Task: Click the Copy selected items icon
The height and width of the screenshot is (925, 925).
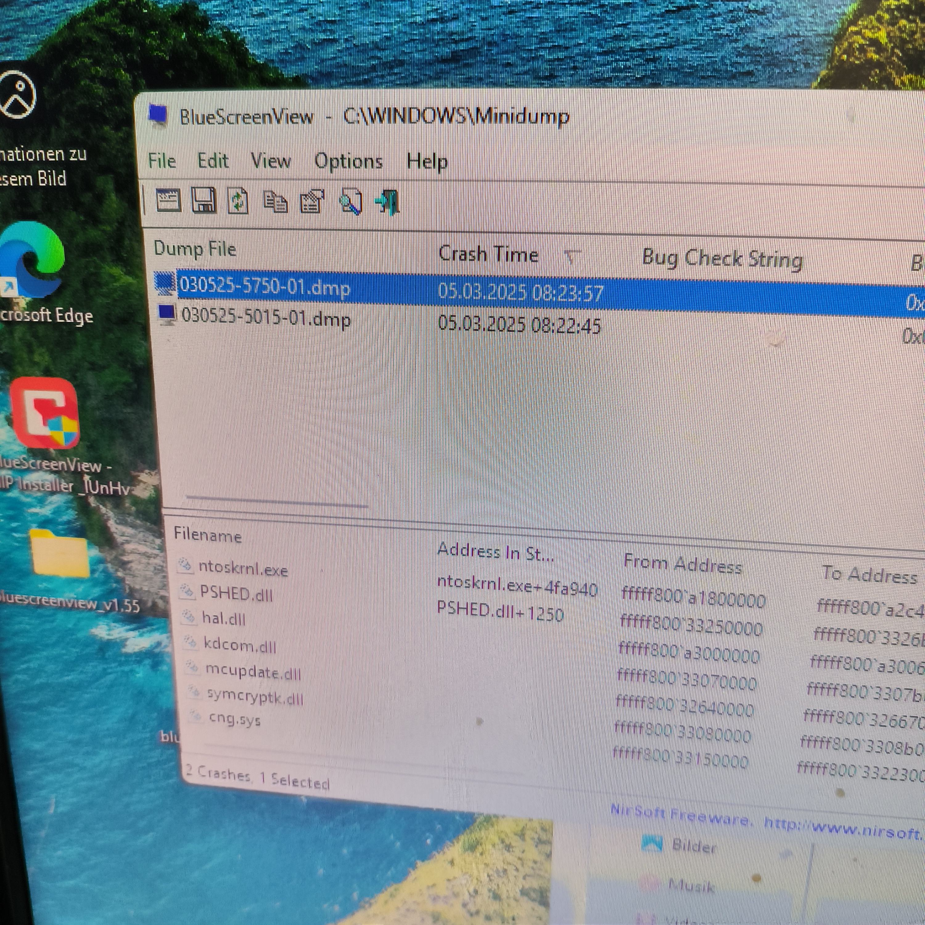Action: point(275,202)
